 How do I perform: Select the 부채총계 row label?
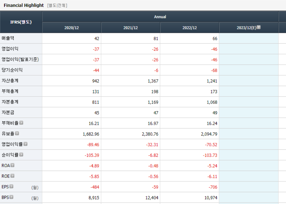pyautogui.click(x=10, y=91)
